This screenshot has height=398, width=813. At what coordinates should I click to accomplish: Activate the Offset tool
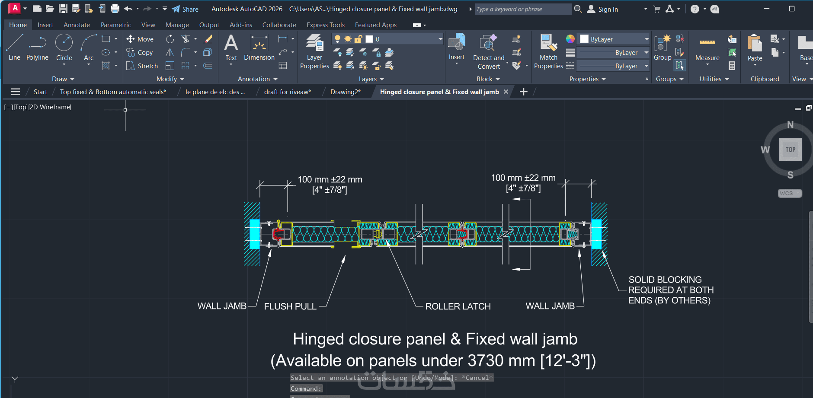208,66
